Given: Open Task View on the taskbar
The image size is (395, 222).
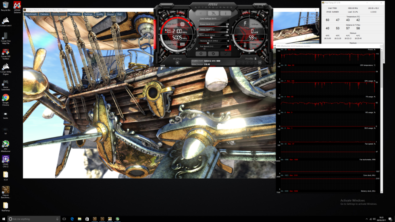Looking at the screenshot, I should click(x=64, y=219).
